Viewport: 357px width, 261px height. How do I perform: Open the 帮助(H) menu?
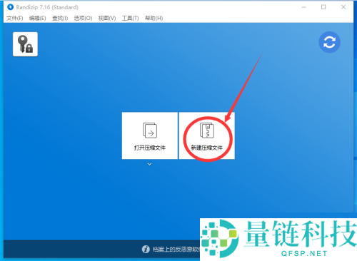point(154,18)
